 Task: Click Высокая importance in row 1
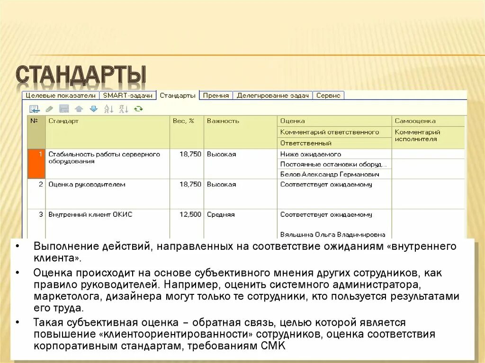[241, 164]
